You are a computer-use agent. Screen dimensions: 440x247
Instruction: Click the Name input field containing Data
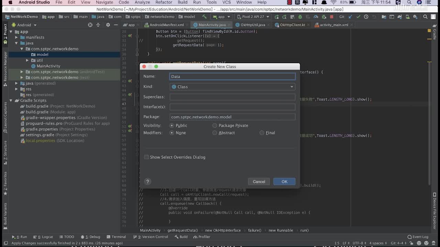tap(232, 77)
